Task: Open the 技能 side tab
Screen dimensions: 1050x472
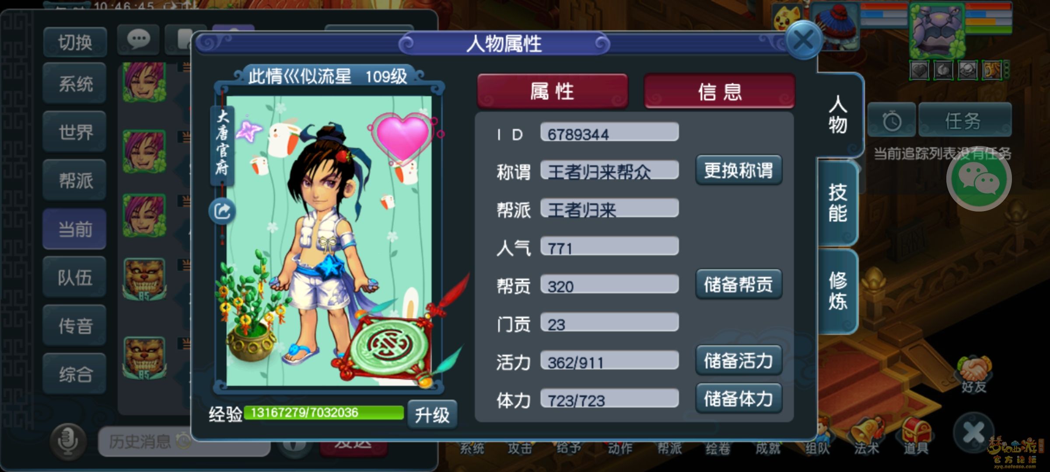Action: [837, 203]
